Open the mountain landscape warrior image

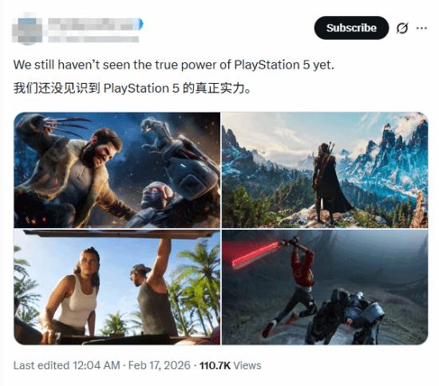coord(325,170)
